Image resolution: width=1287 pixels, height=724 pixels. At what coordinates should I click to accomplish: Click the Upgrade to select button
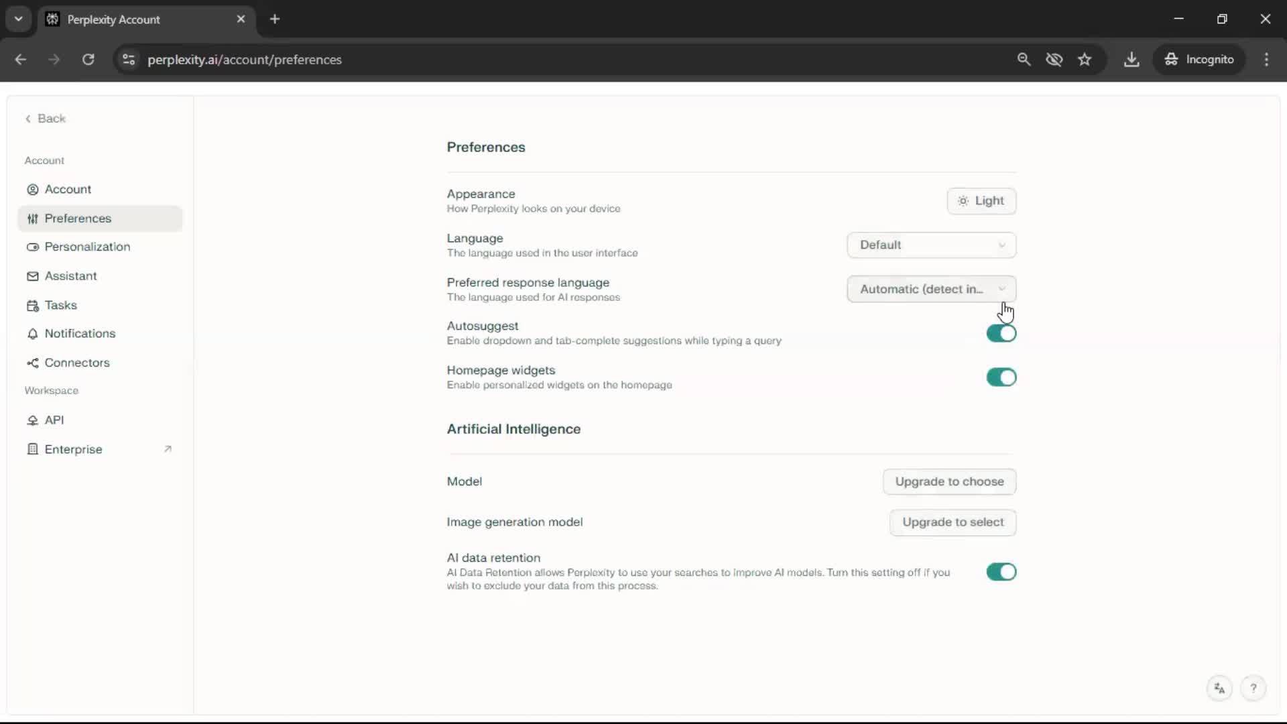click(x=953, y=522)
